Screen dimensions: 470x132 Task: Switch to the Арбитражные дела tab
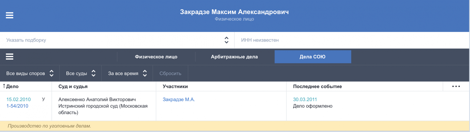point(234,57)
